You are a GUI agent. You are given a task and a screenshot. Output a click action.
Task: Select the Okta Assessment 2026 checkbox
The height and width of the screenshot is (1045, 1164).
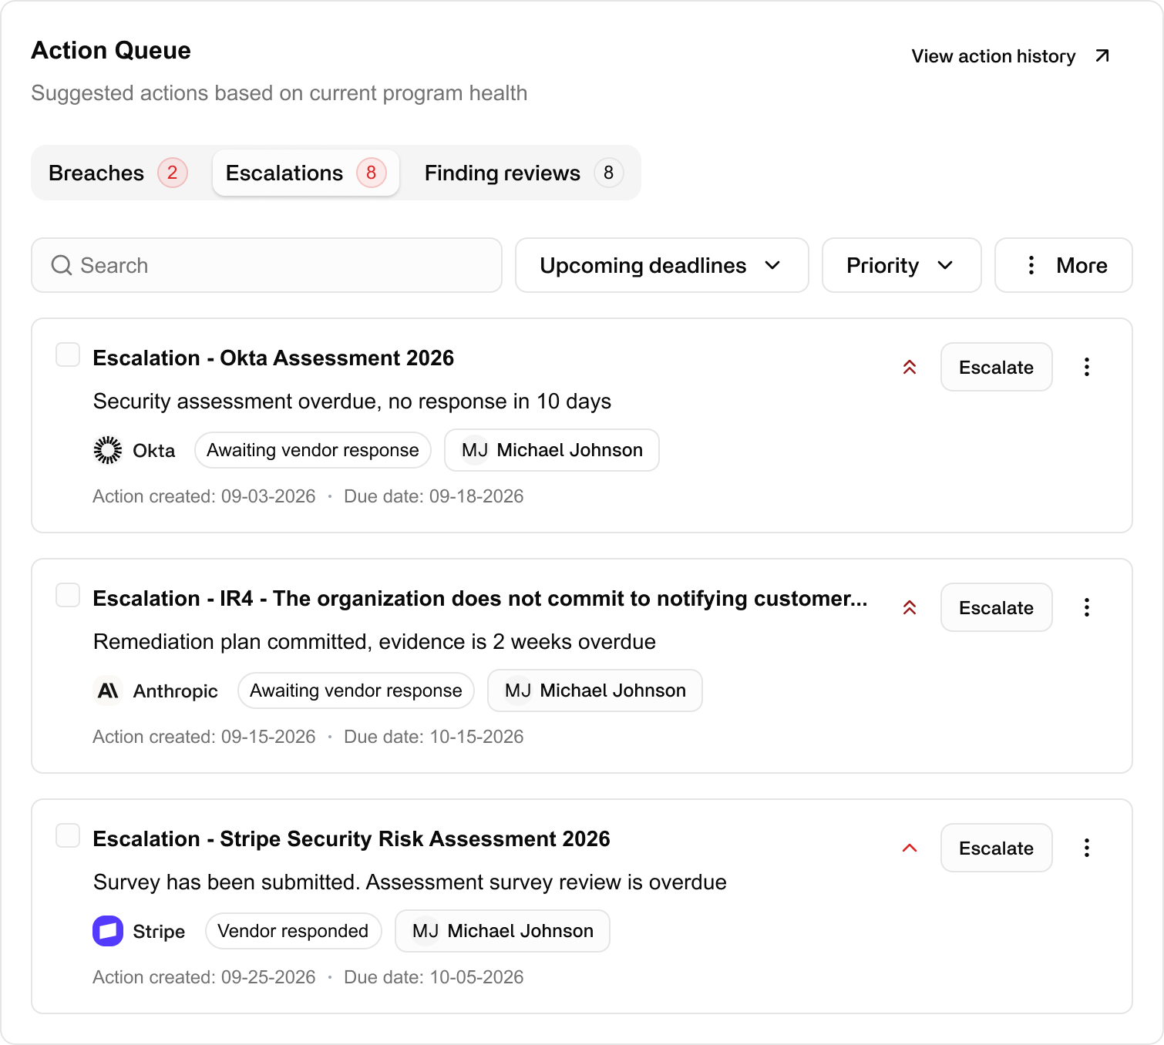[68, 355]
